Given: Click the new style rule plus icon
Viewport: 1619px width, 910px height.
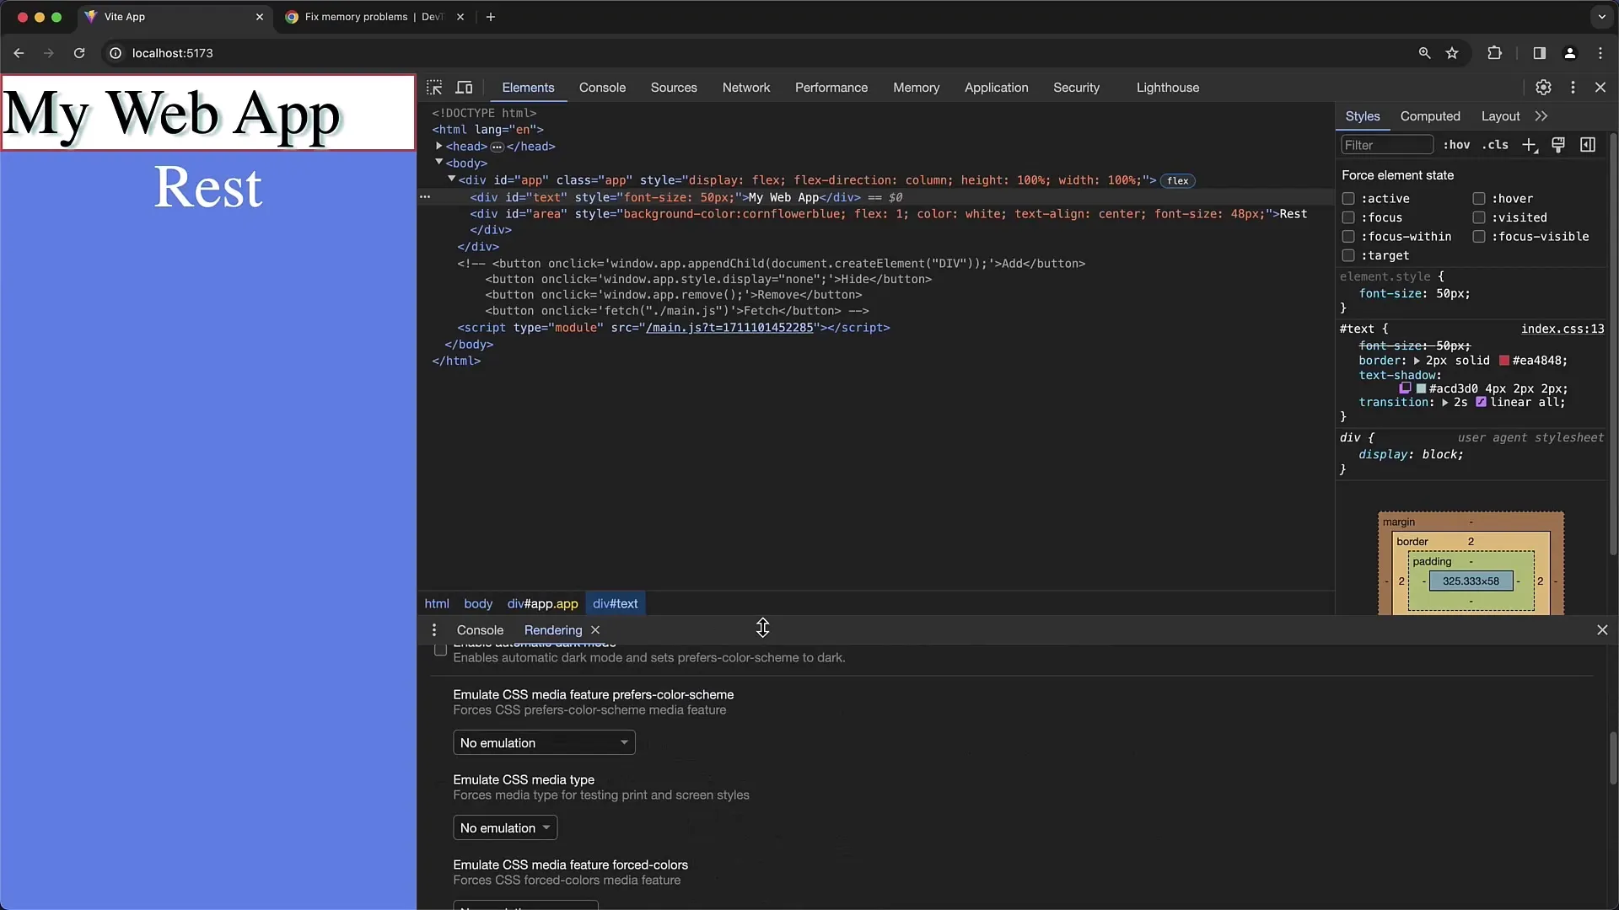Looking at the screenshot, I should [1530, 145].
